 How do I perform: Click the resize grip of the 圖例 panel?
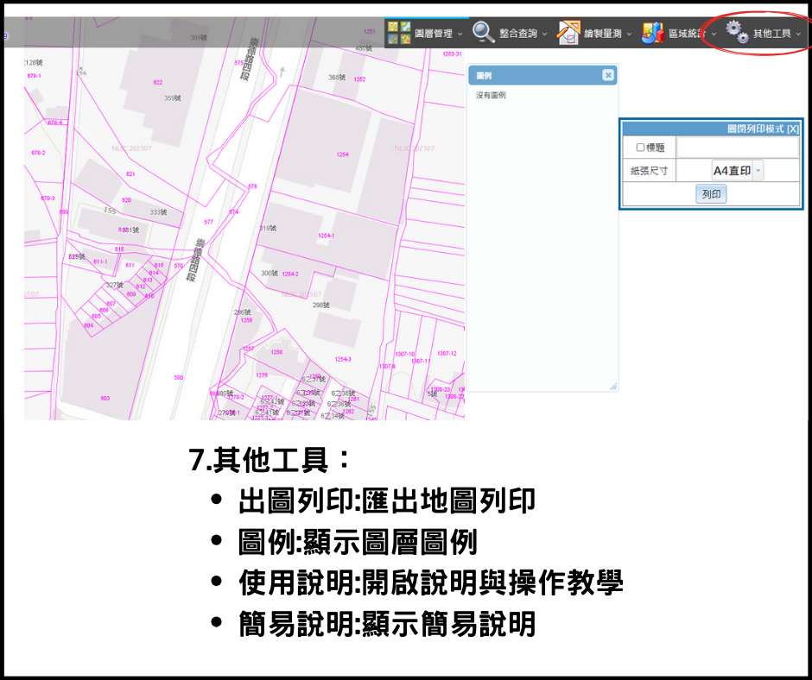point(613,387)
